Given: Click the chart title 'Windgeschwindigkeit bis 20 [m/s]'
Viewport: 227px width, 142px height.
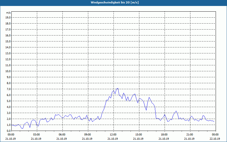Looking at the screenshot, I should tap(115, 3).
